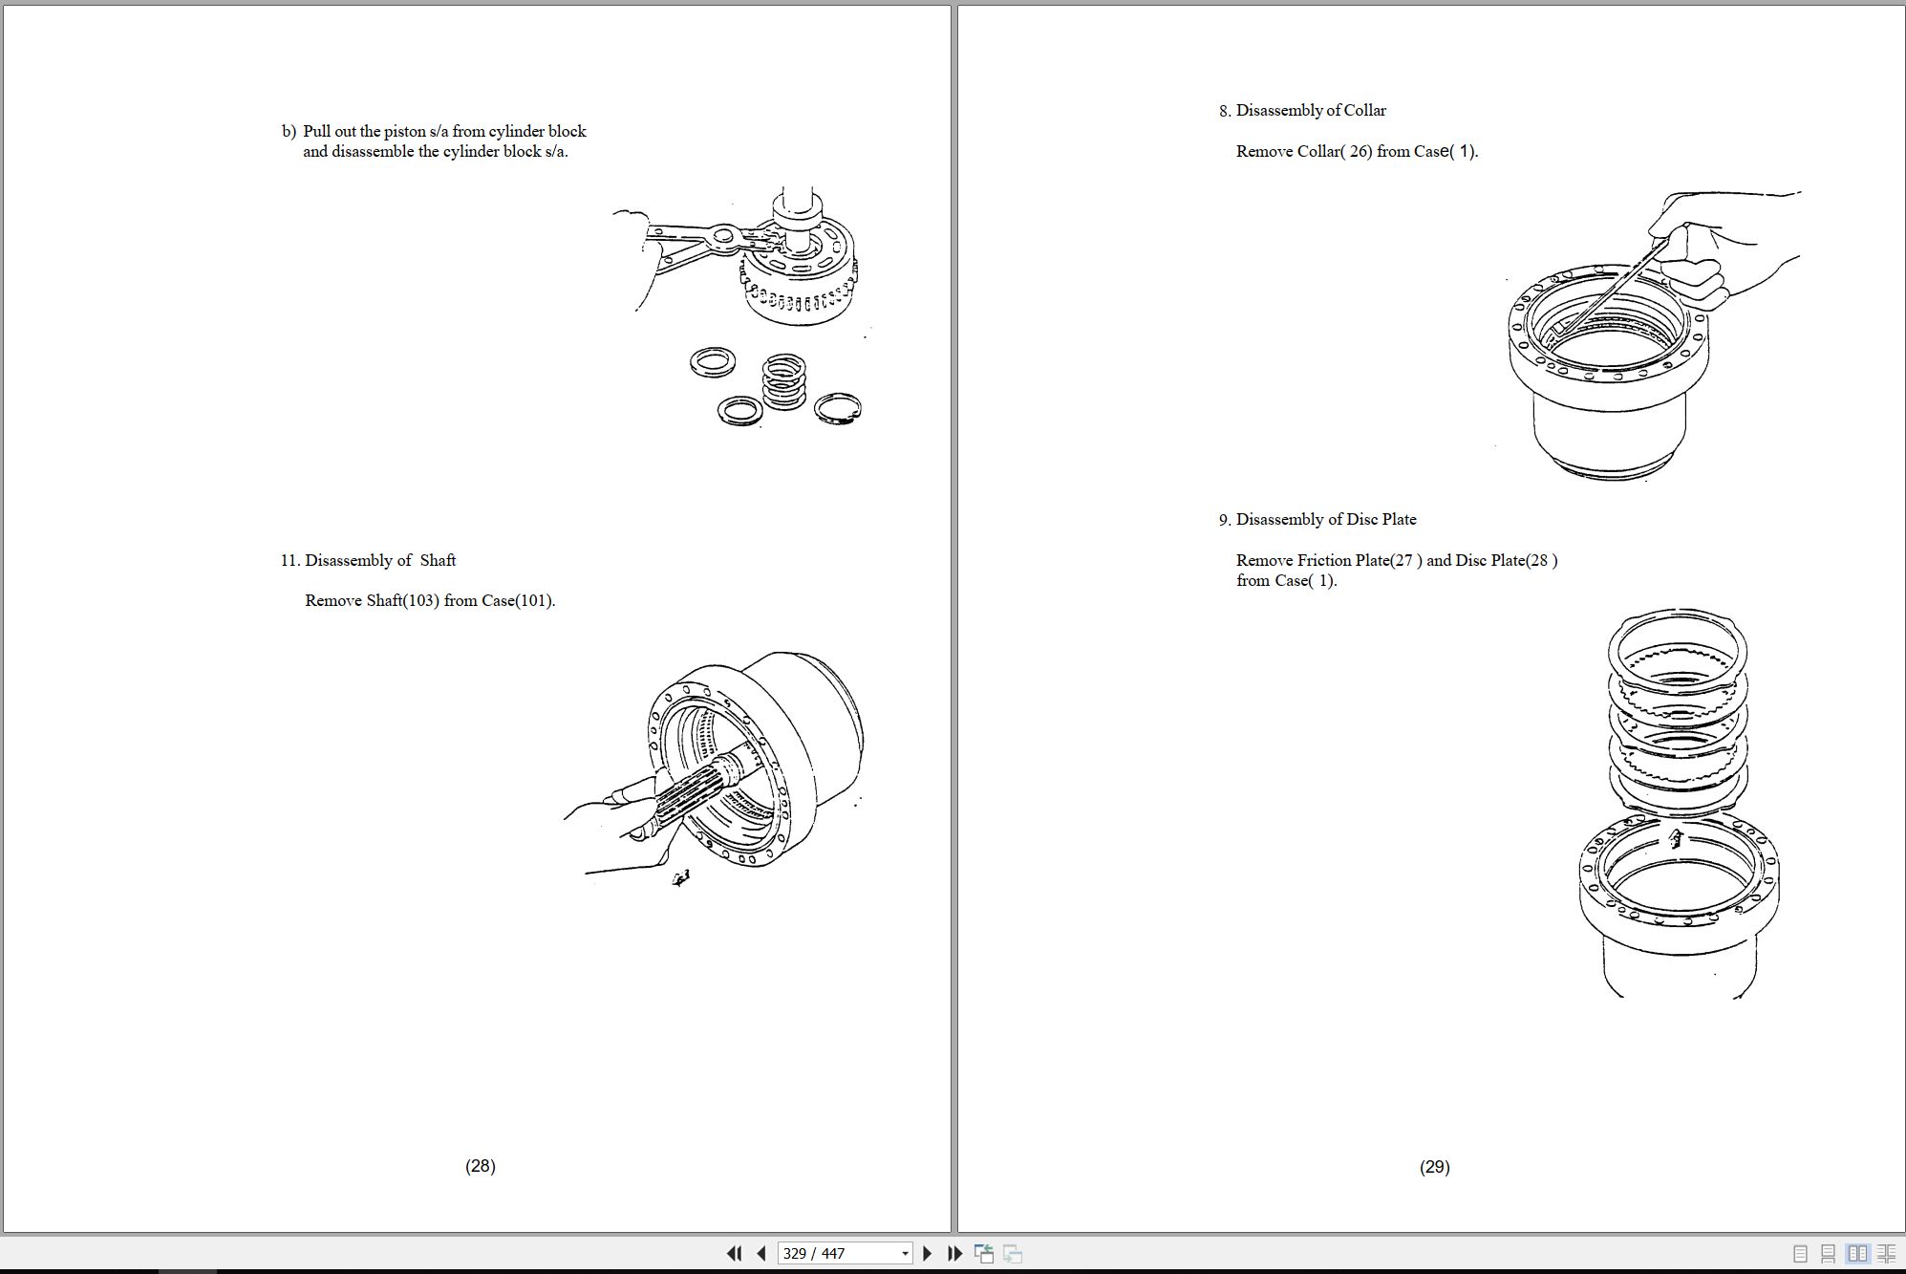Jump to the last page of the document
The image size is (1906, 1274).
[954, 1253]
